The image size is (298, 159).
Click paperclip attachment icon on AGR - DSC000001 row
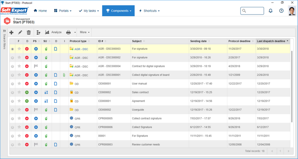(x=64, y=75)
